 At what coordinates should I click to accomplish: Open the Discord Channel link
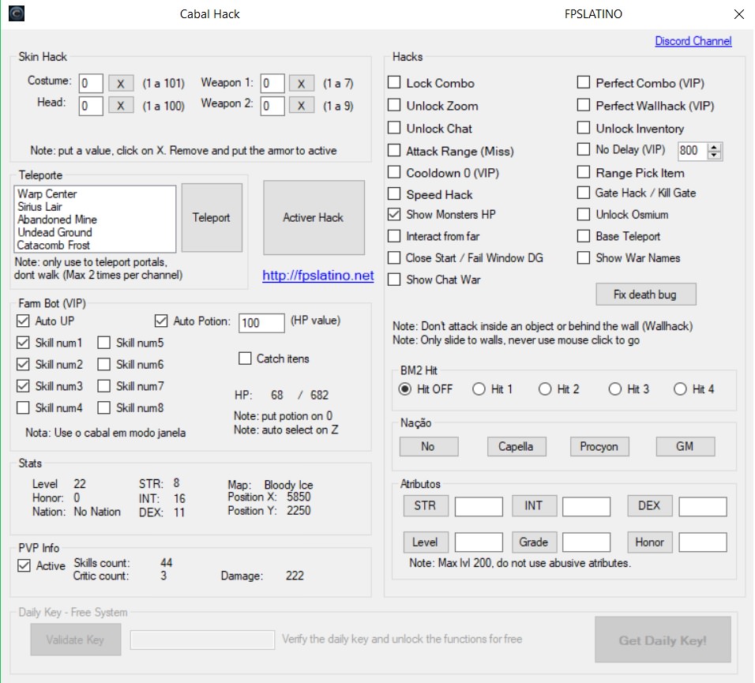(x=693, y=41)
